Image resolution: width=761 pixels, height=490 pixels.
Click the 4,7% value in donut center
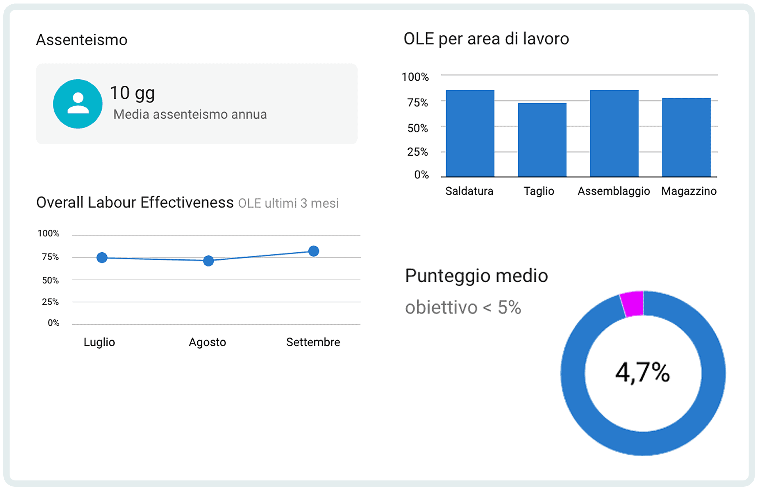coord(643,372)
